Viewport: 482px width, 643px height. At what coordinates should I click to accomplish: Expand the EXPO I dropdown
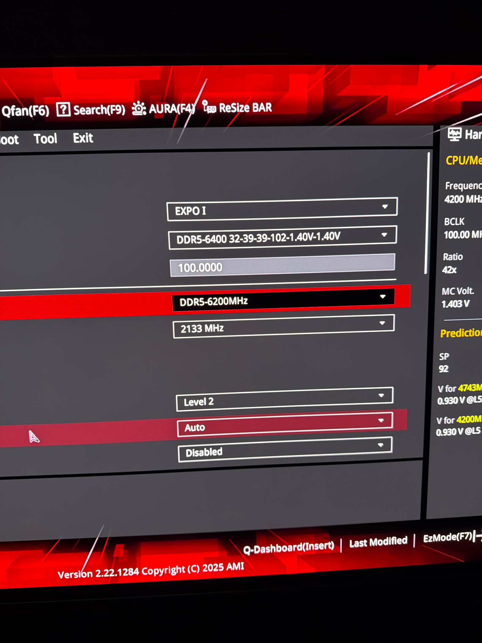[x=282, y=209]
